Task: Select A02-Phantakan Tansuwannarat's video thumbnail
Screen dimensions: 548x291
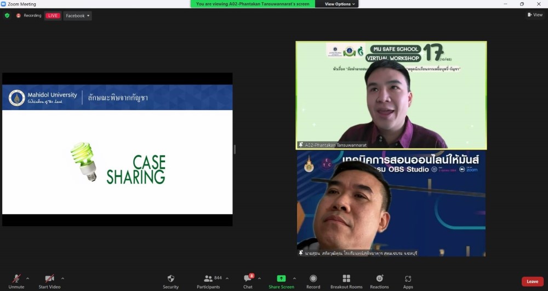Action: point(391,95)
